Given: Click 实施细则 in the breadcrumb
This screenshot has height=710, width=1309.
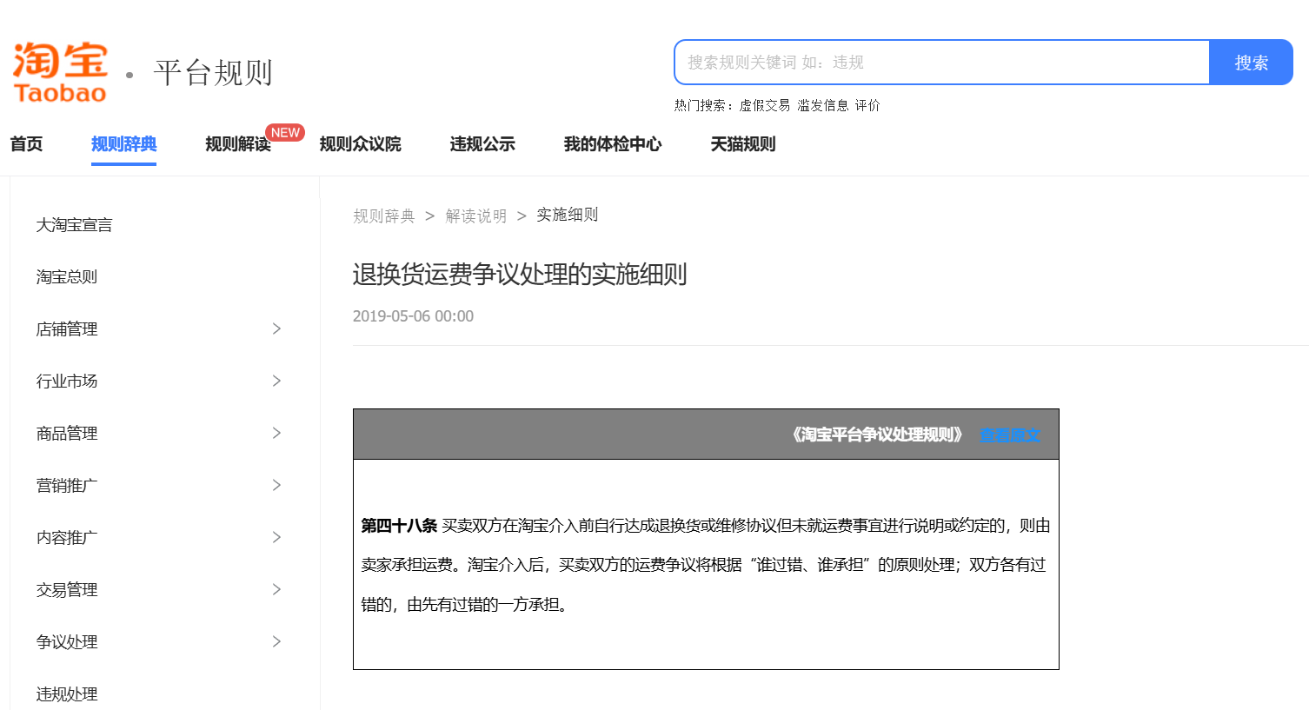Looking at the screenshot, I should pyautogui.click(x=568, y=215).
